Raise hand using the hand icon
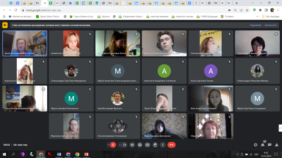282x158 pixels. tap(155, 145)
